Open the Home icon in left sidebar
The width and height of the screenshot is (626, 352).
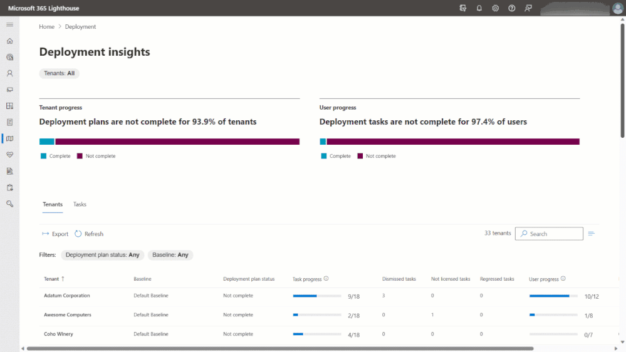coord(9,41)
